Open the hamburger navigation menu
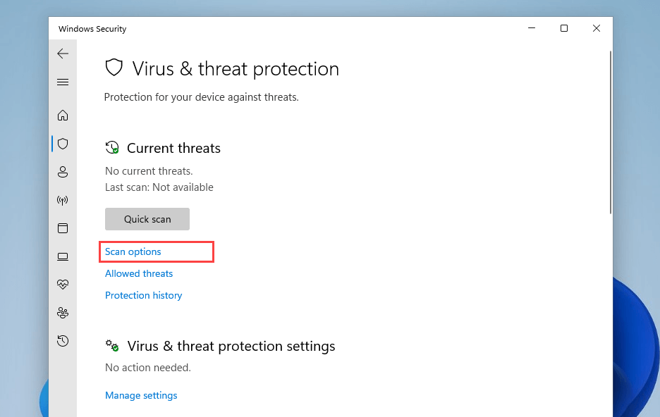The height and width of the screenshot is (417, 660). [63, 82]
